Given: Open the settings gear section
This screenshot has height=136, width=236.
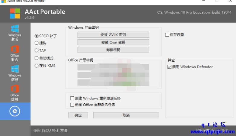Looking at the screenshot, I should [15, 111].
